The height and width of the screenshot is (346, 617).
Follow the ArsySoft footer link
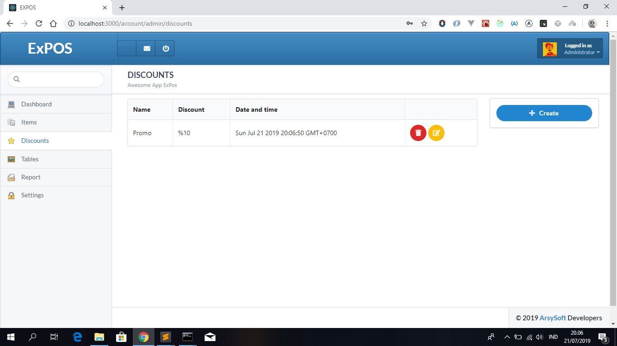pos(552,318)
